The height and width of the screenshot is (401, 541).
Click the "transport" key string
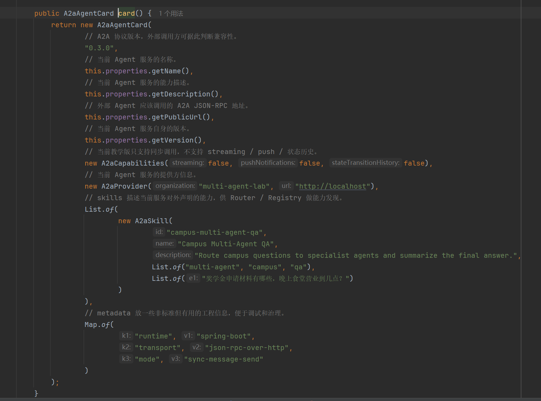(157, 348)
